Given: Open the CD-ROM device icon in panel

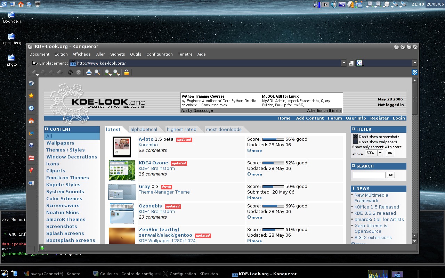Looking at the screenshot, I should [387, 4].
